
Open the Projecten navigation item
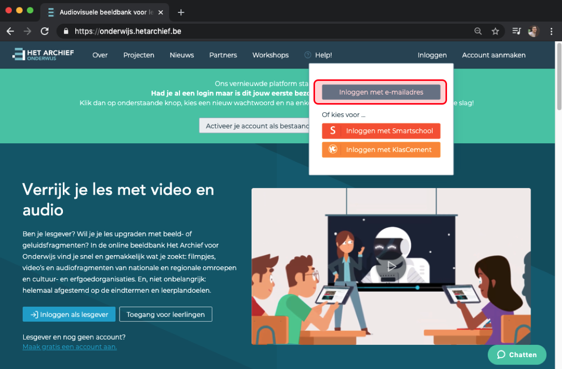[x=139, y=55]
